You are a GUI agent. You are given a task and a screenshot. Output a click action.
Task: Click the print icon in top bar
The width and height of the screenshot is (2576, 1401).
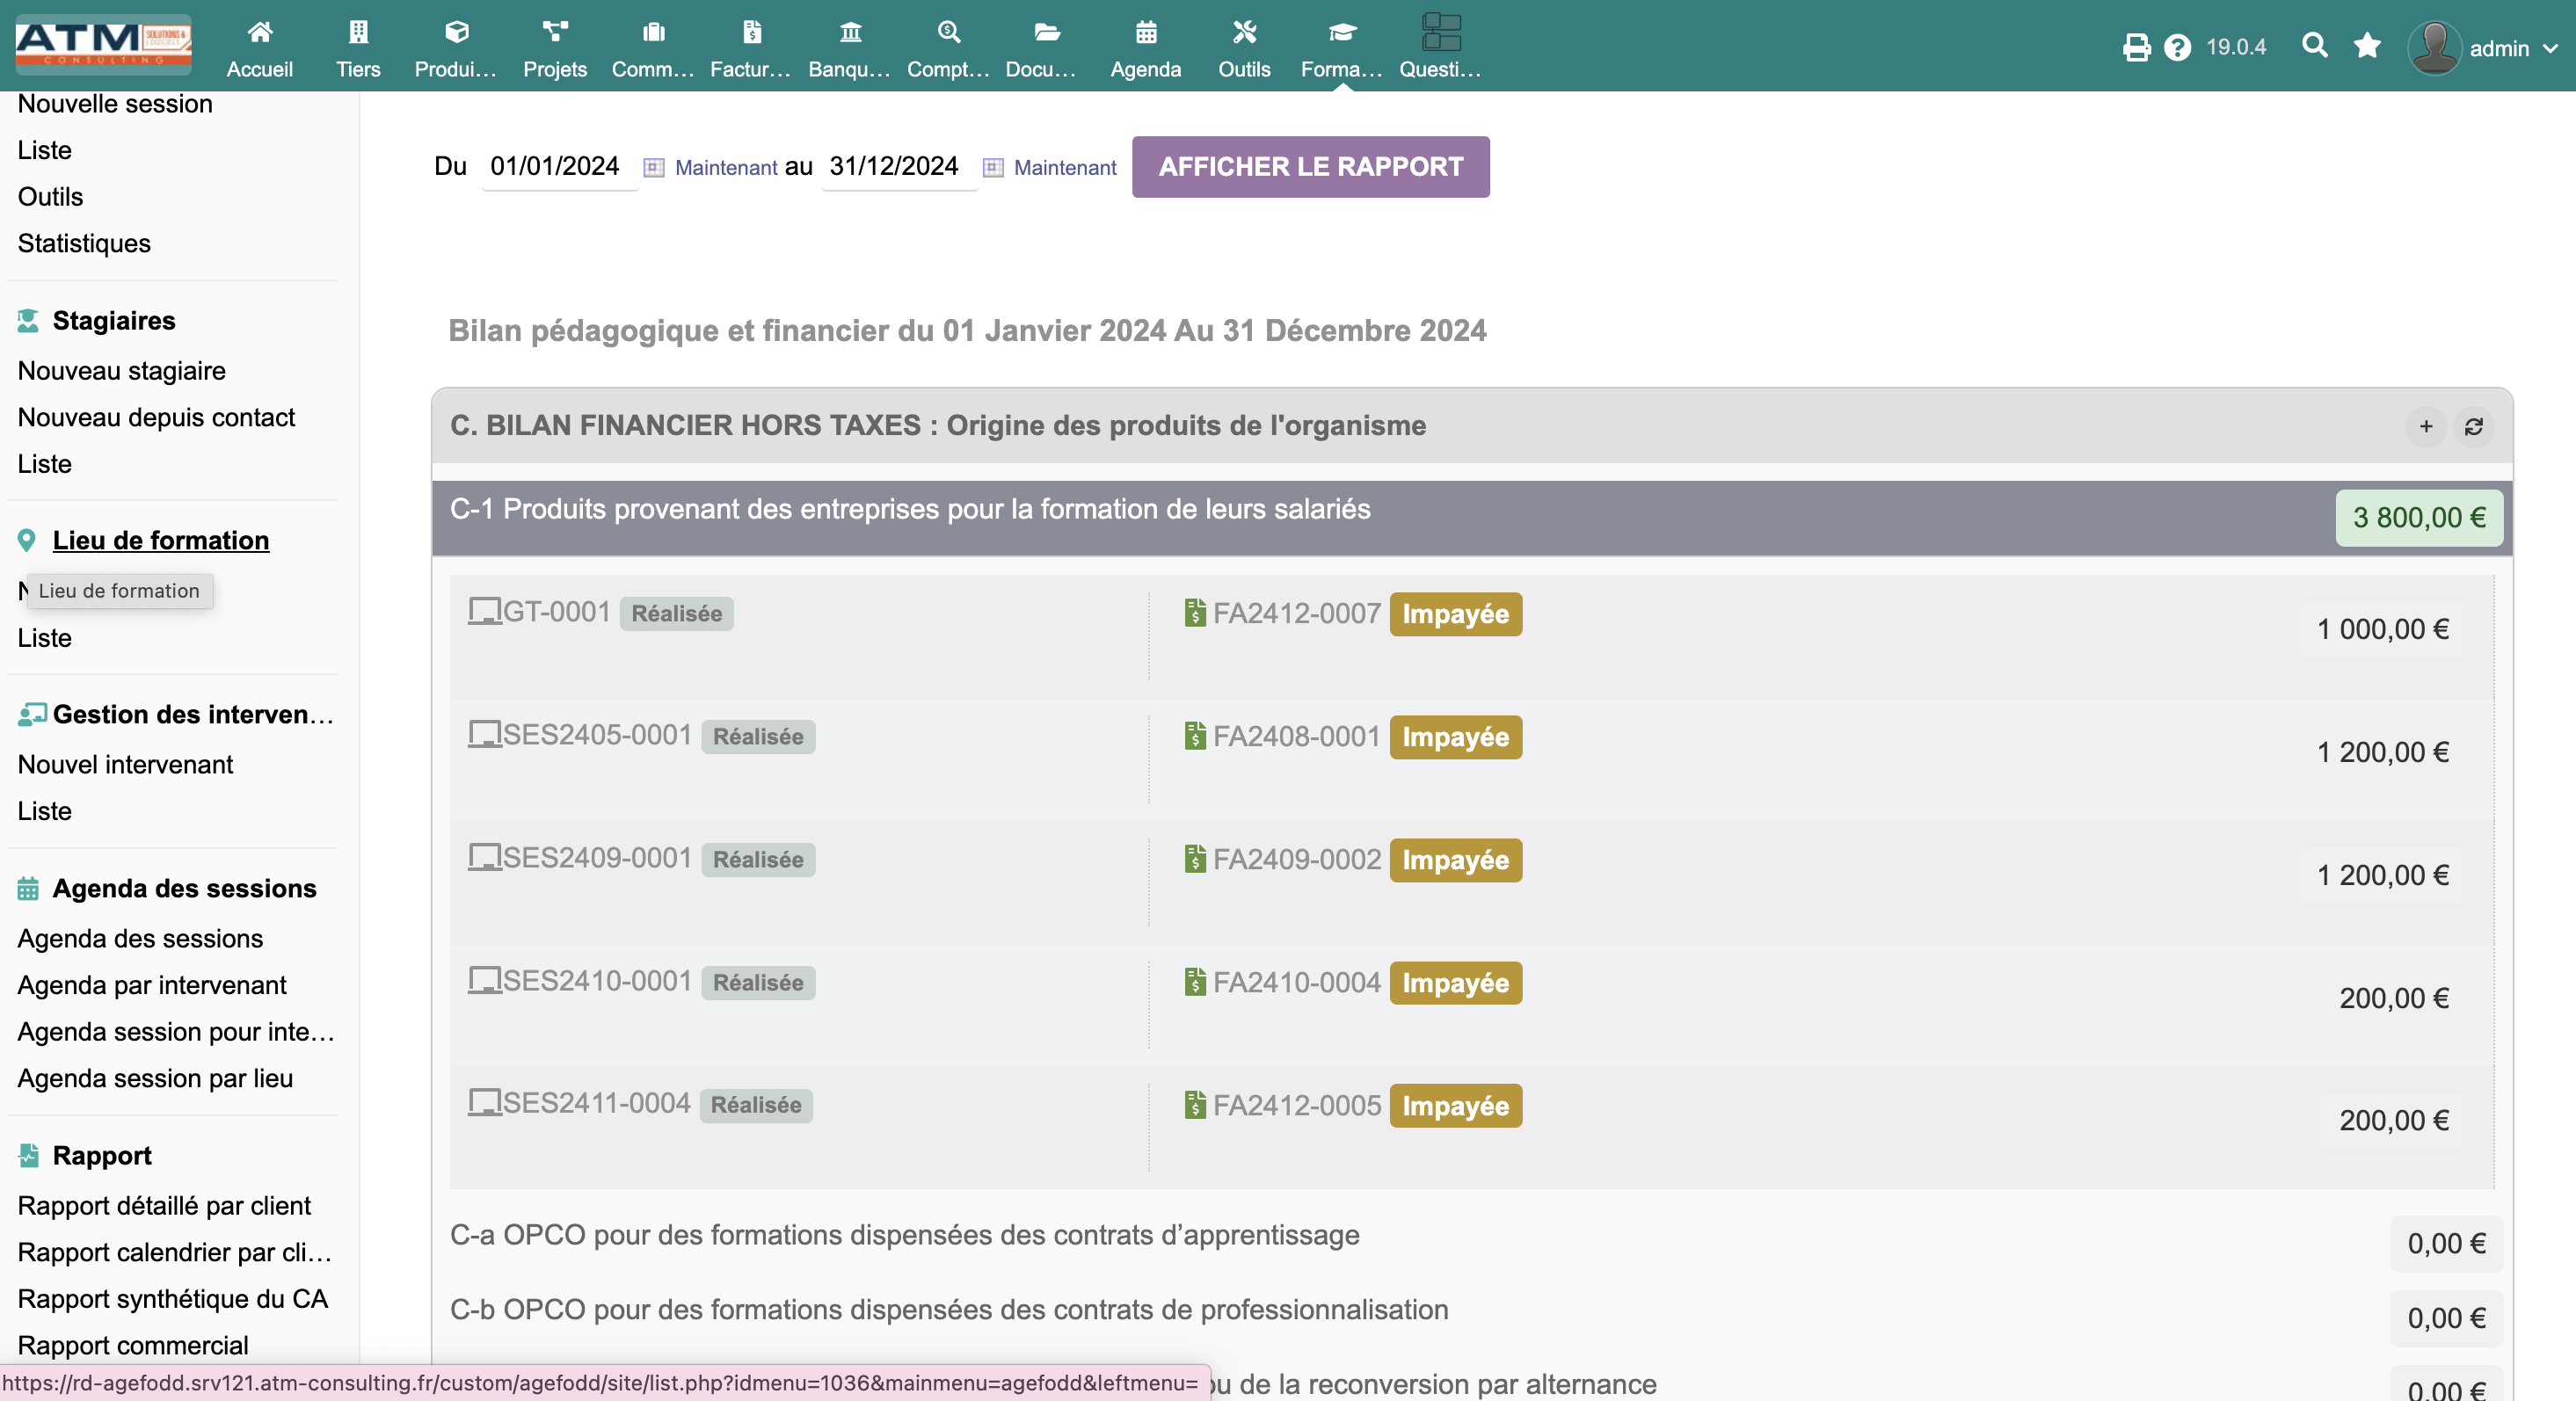pyautogui.click(x=2136, y=47)
